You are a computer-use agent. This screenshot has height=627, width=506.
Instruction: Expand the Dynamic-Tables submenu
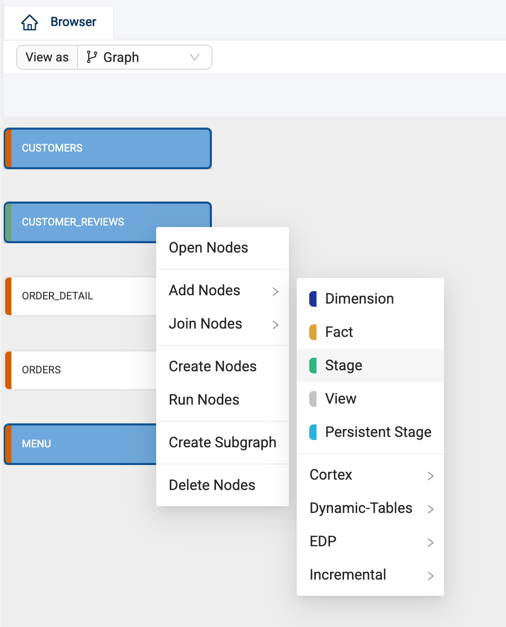click(x=431, y=509)
